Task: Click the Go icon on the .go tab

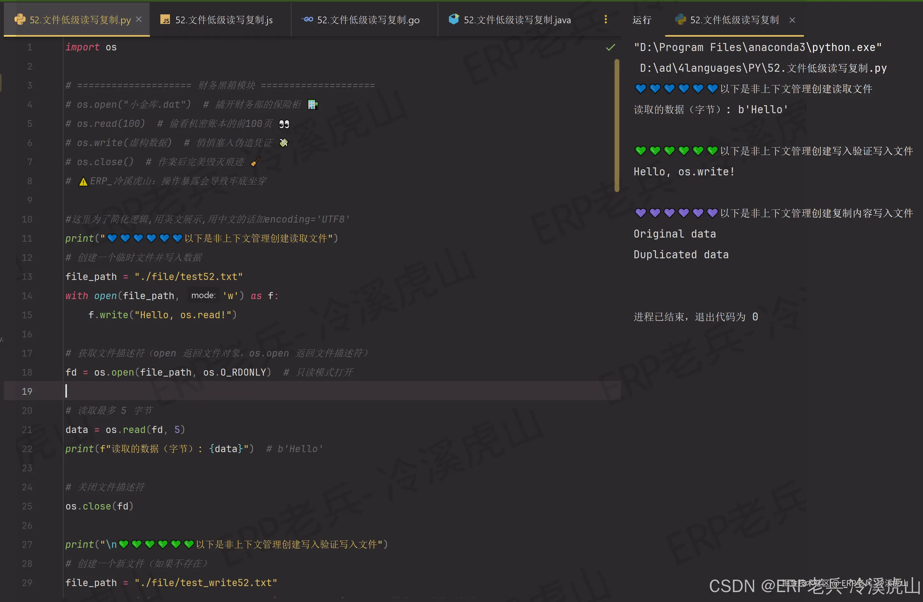Action: point(308,19)
